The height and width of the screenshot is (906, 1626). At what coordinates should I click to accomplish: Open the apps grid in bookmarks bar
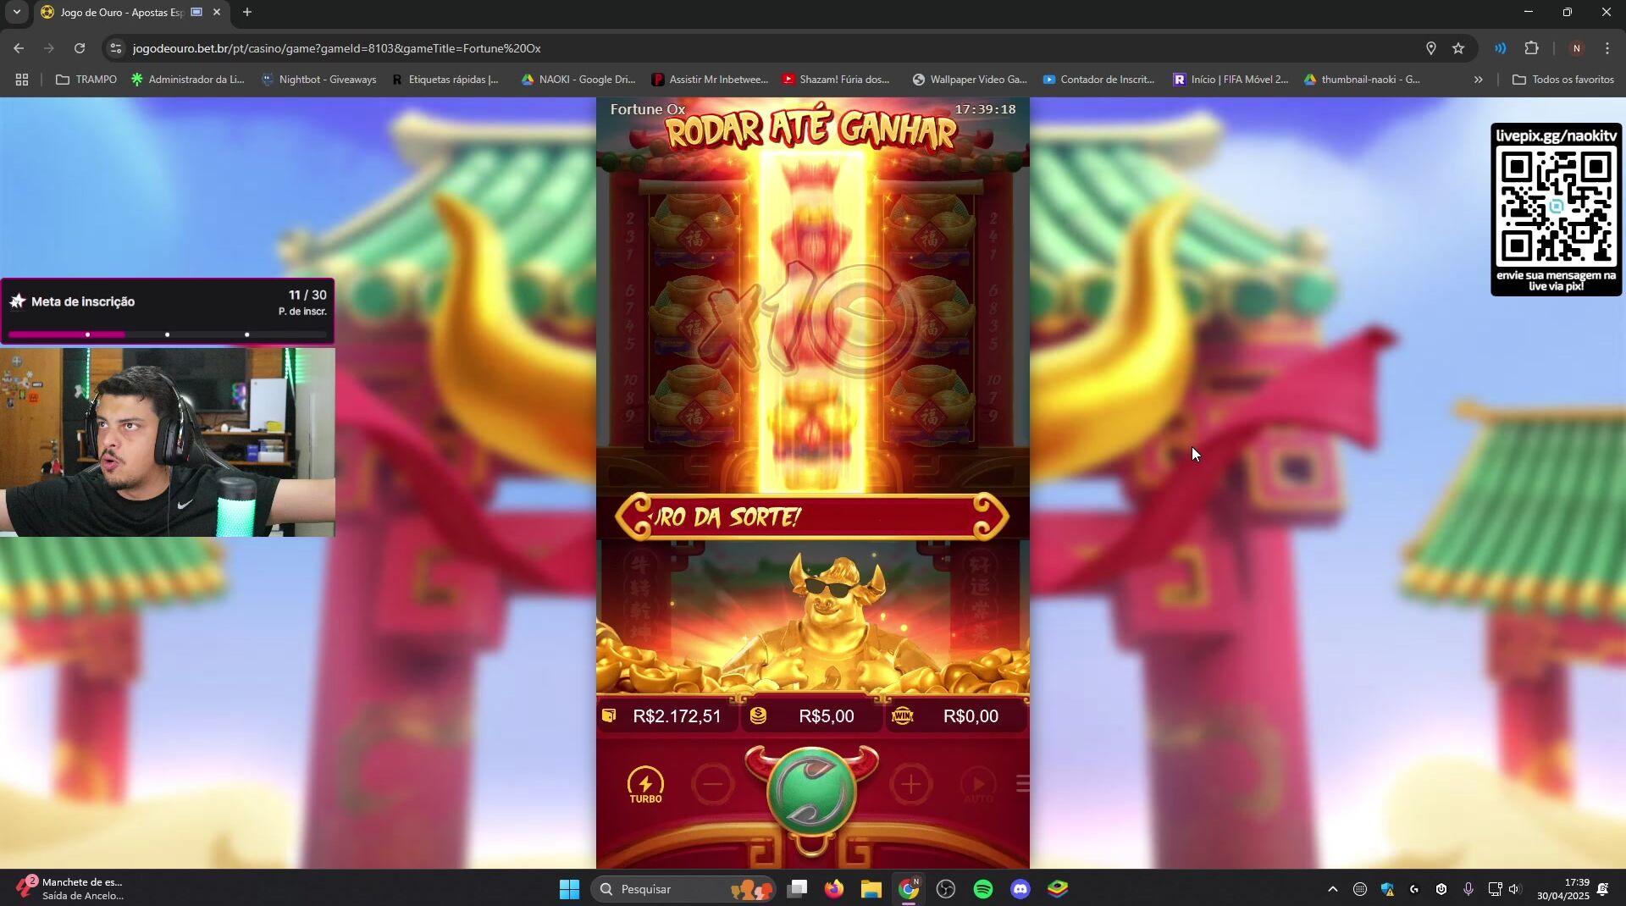coord(22,80)
